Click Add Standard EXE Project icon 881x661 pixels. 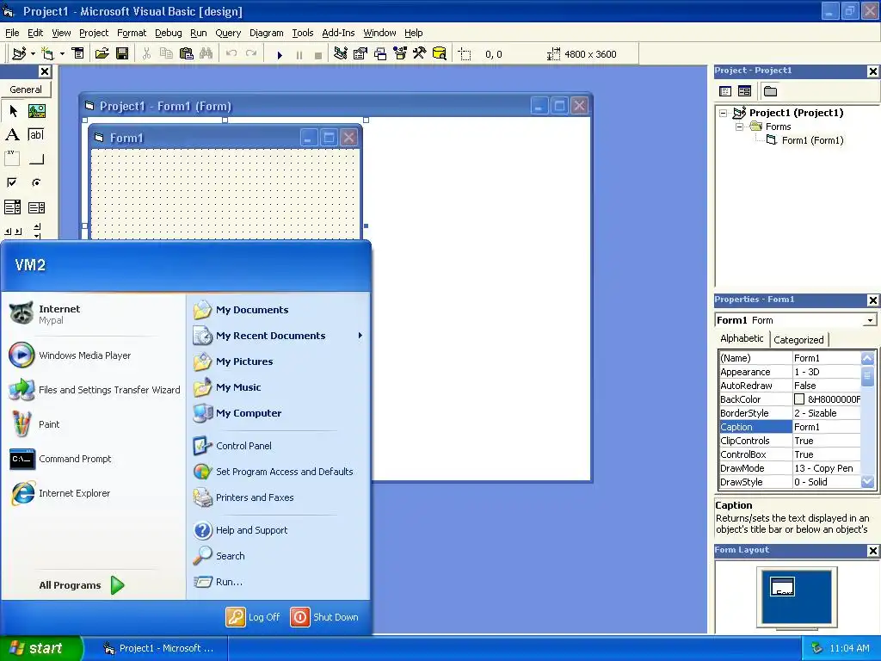click(x=19, y=54)
